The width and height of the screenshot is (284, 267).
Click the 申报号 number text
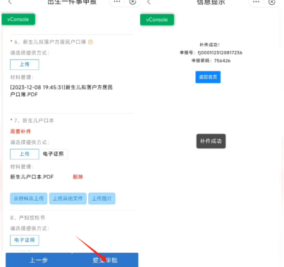pyautogui.click(x=211, y=52)
